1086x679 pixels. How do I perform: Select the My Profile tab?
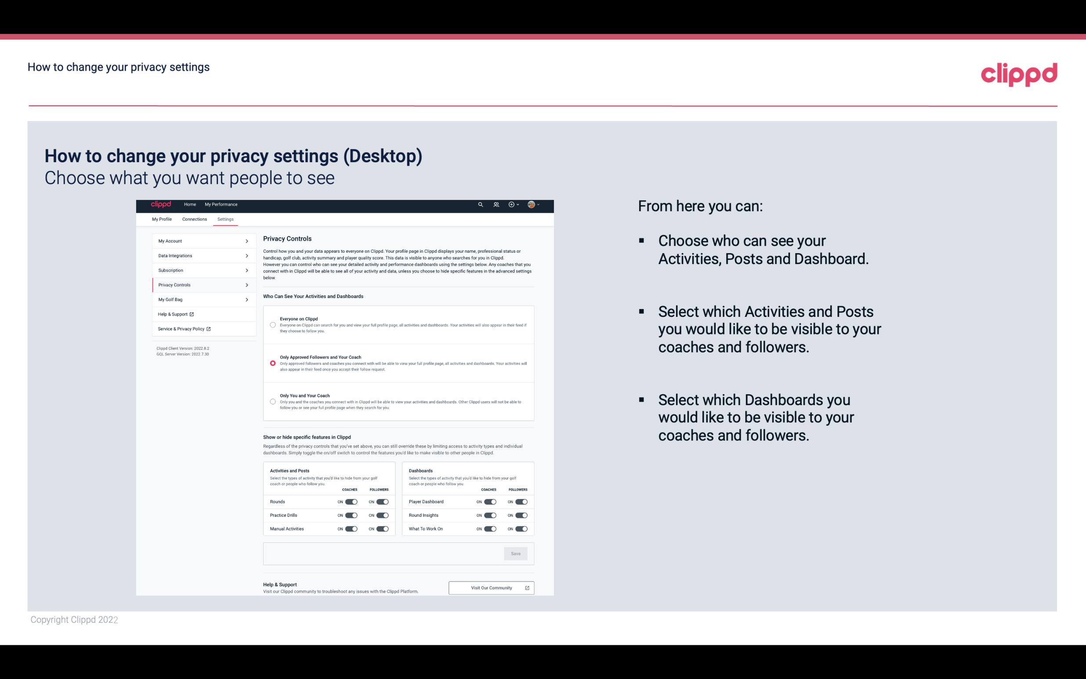162,219
